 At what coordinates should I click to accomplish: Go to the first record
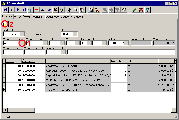tap(5, 10)
